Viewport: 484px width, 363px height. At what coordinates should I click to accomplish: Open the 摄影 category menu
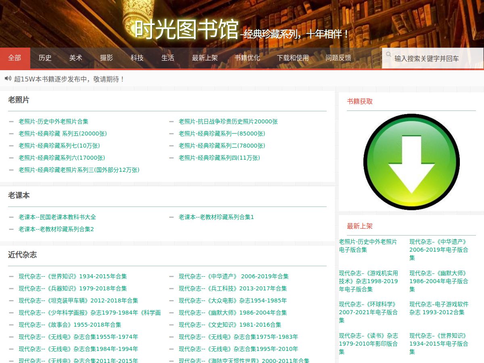[106, 58]
